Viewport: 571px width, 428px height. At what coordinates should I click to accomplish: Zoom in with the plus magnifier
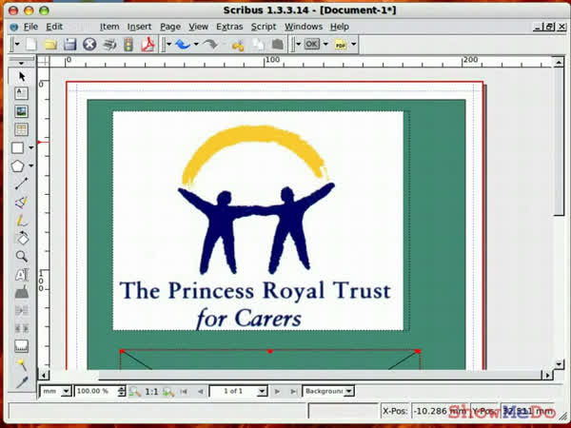pos(168,392)
